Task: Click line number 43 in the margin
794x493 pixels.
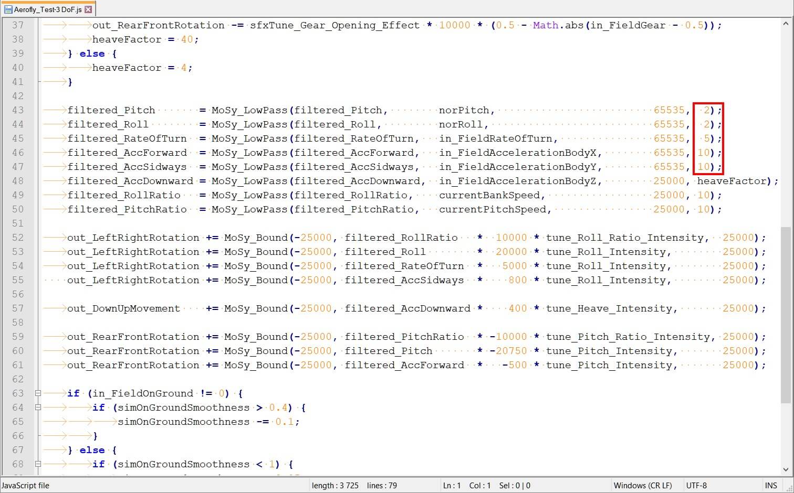Action: [18, 110]
